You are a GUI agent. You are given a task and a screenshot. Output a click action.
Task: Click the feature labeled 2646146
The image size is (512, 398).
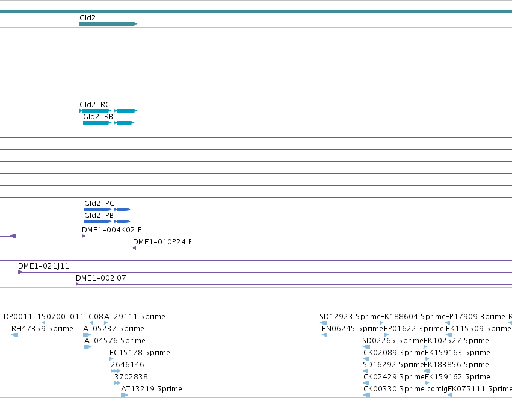click(x=128, y=365)
